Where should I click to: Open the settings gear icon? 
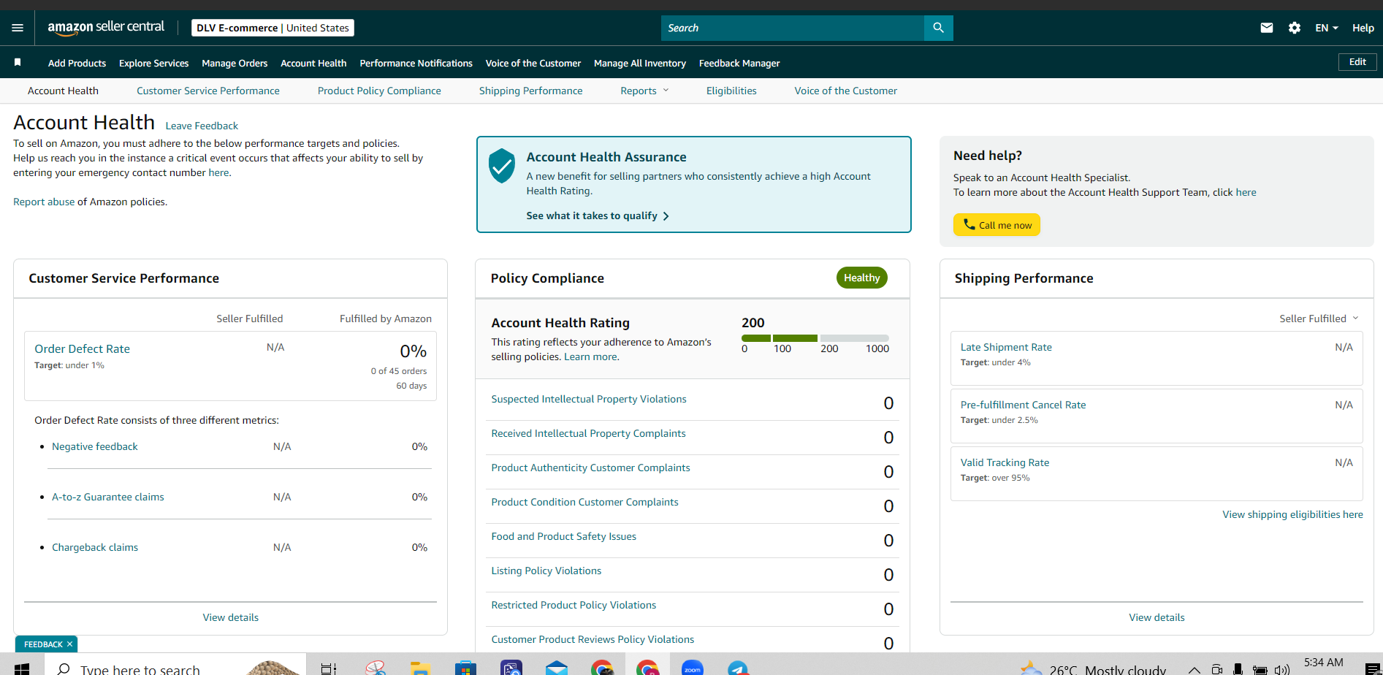click(x=1295, y=28)
